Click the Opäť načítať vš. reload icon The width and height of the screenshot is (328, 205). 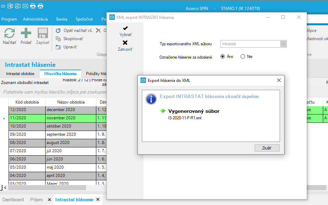[58, 31]
